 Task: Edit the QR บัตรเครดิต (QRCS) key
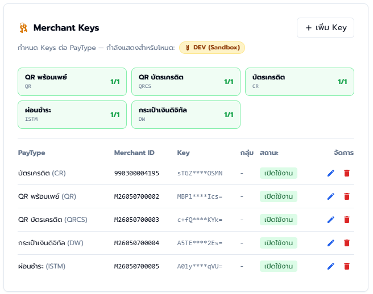point(331,220)
